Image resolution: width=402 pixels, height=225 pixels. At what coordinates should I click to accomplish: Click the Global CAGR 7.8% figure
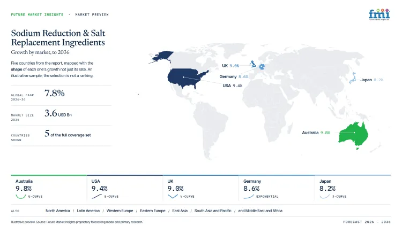click(54, 93)
